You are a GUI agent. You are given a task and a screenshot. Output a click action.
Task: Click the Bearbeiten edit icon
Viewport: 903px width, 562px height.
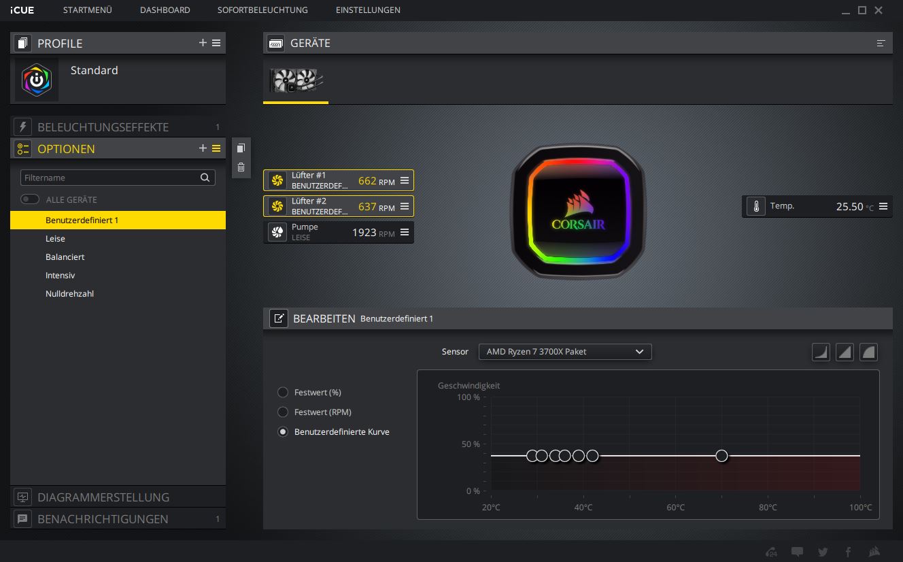coord(279,318)
